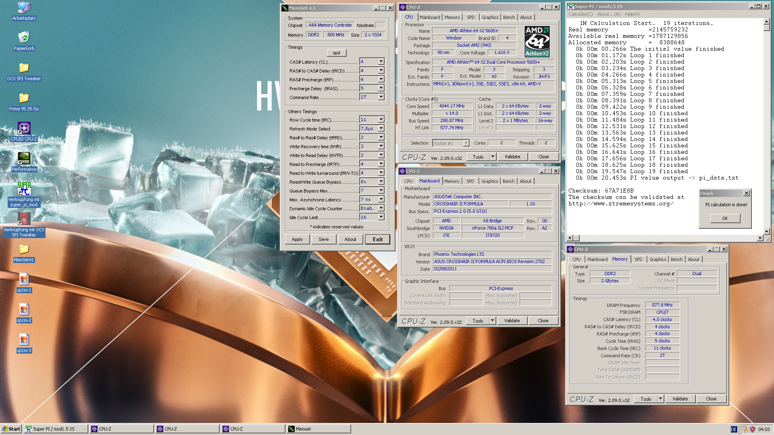Open the OCX SPI Tweaker folder

[x=24, y=72]
